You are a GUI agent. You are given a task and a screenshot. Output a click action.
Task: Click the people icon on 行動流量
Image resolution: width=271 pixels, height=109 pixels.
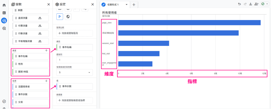click(x=40, y=33)
